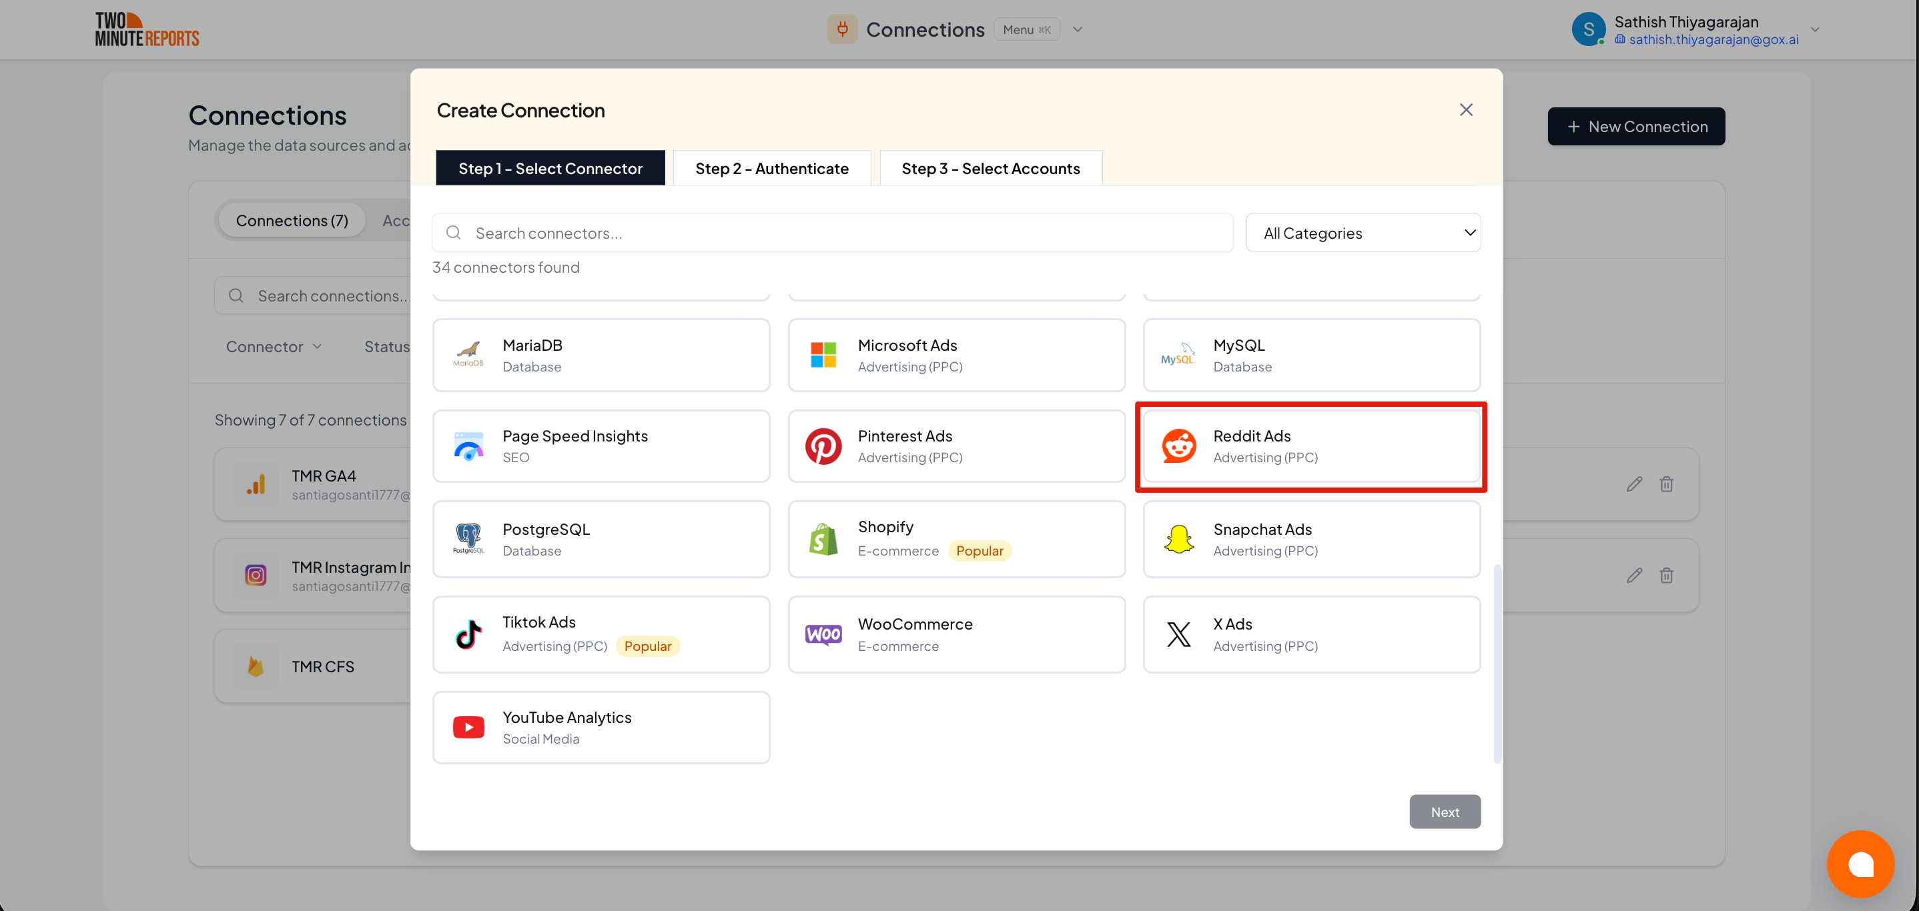Select the Snapchat Ads connector name
1919x911 pixels.
pyautogui.click(x=1262, y=529)
